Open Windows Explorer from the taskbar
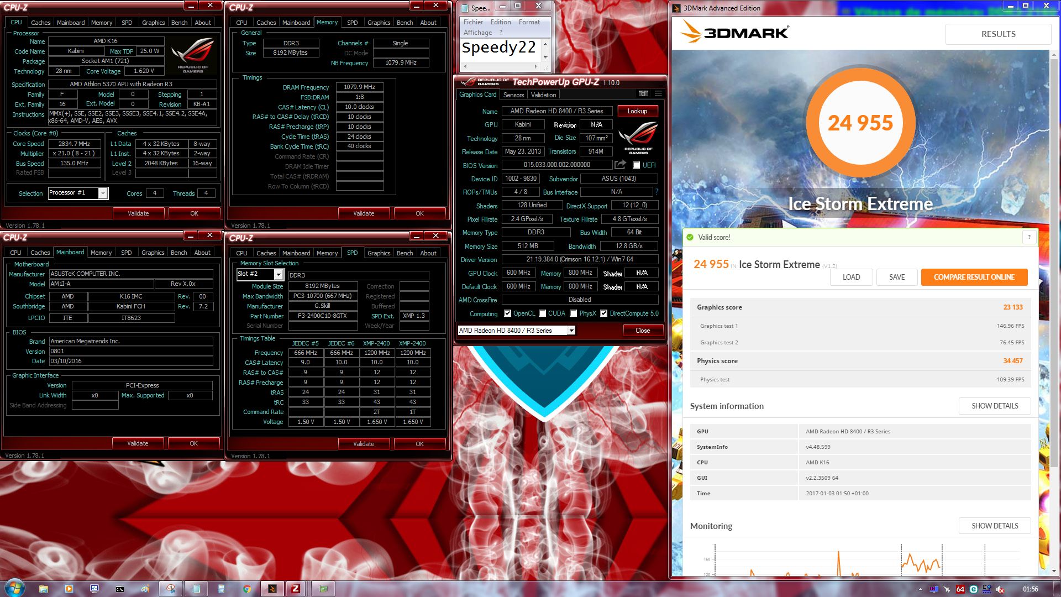Image resolution: width=1061 pixels, height=597 pixels. pyautogui.click(x=44, y=589)
